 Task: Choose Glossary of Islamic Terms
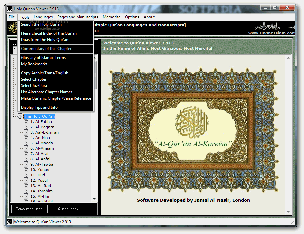tap(56, 58)
